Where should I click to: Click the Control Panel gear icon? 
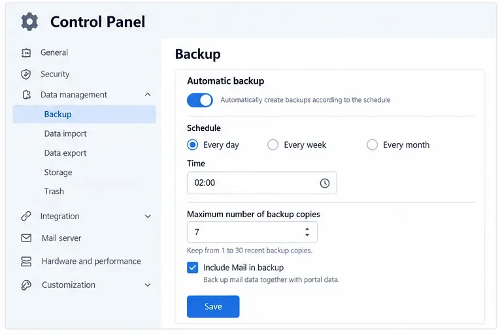click(x=29, y=22)
